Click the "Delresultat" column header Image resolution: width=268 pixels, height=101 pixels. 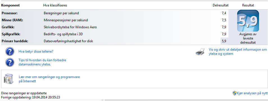pos(221,5)
